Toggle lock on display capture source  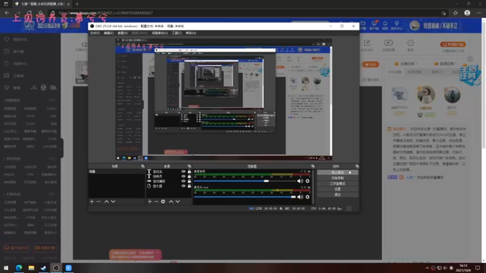189,186
